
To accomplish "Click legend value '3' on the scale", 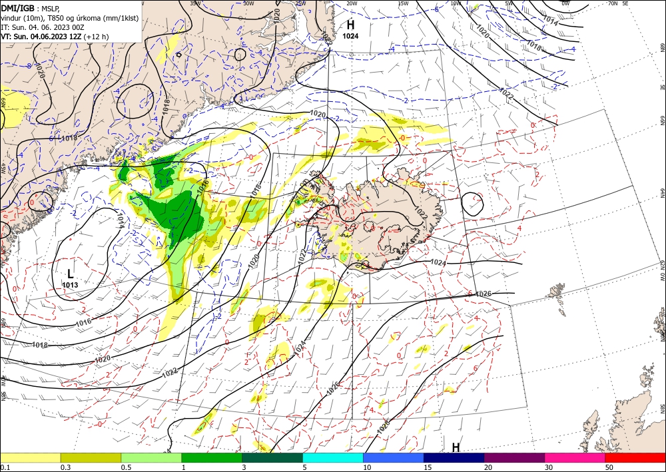I will (x=244, y=467).
